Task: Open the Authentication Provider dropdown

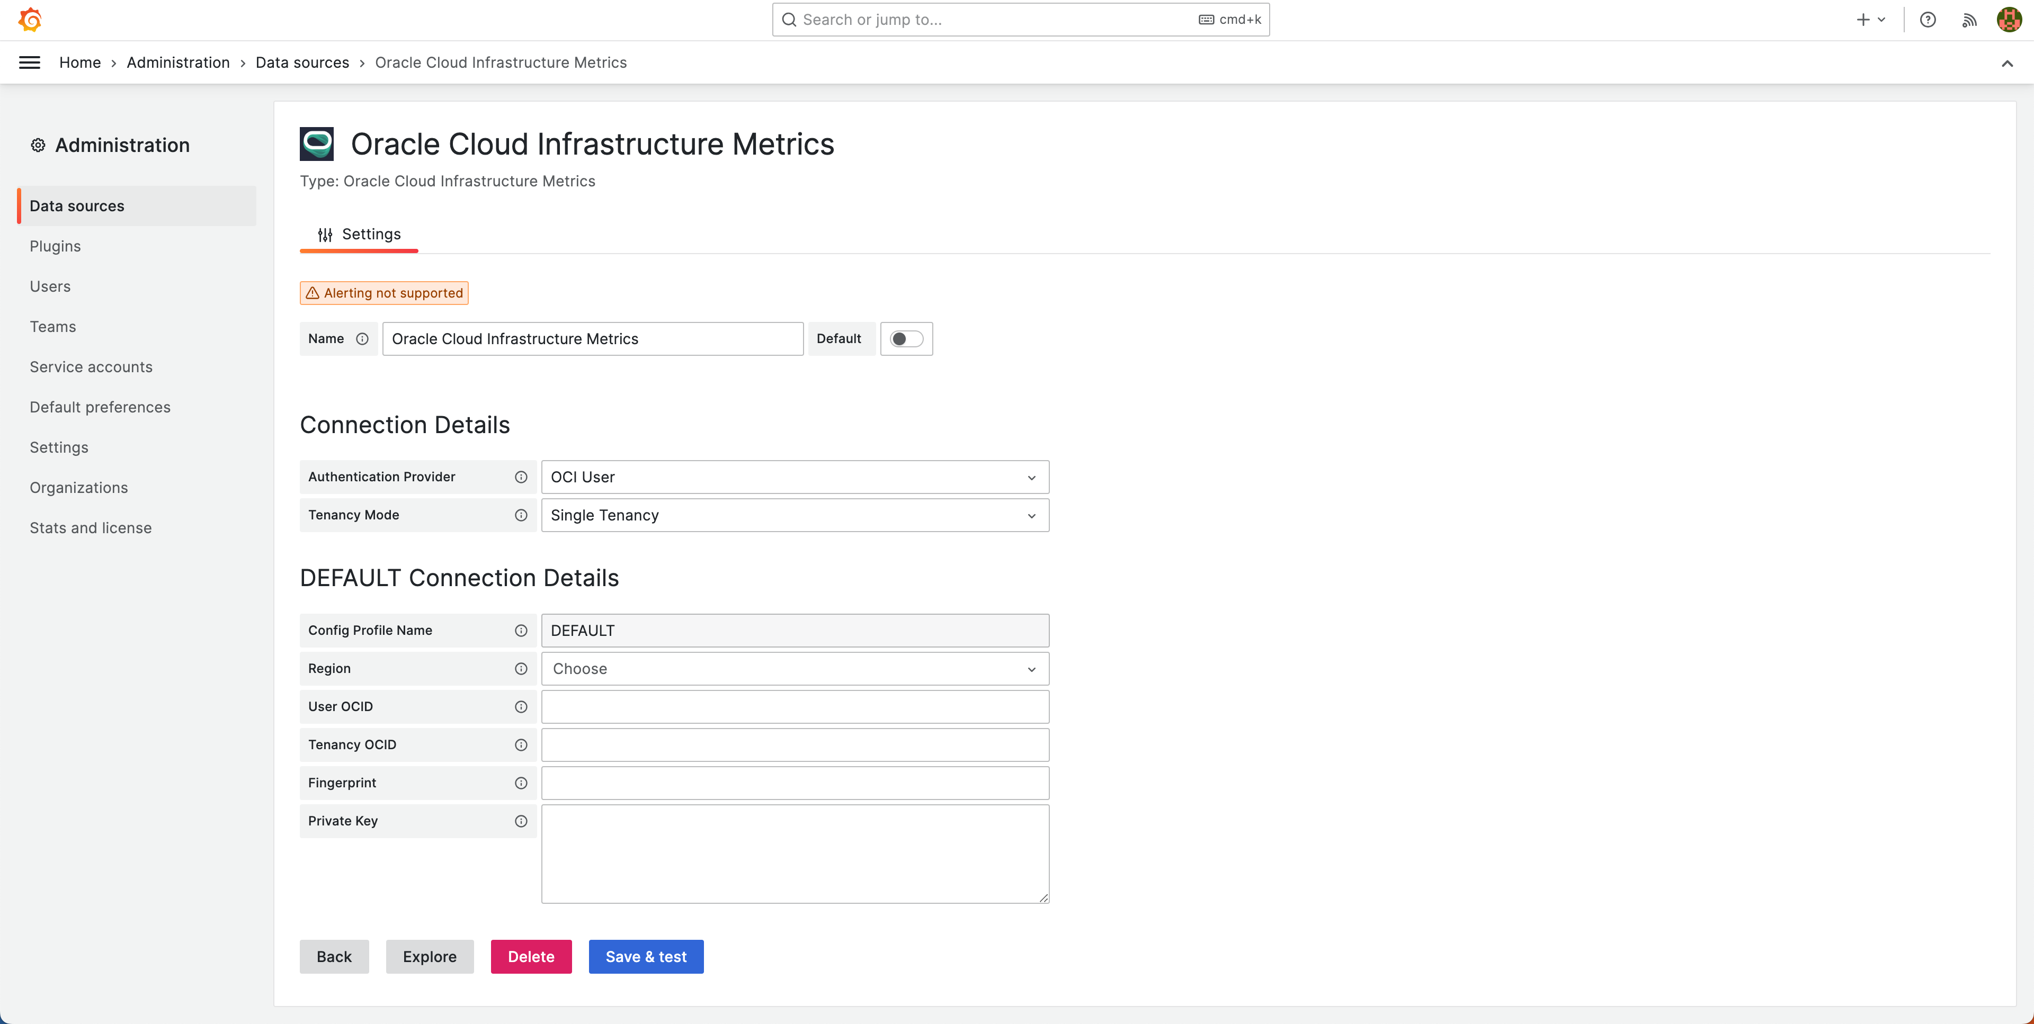Action: click(x=795, y=477)
